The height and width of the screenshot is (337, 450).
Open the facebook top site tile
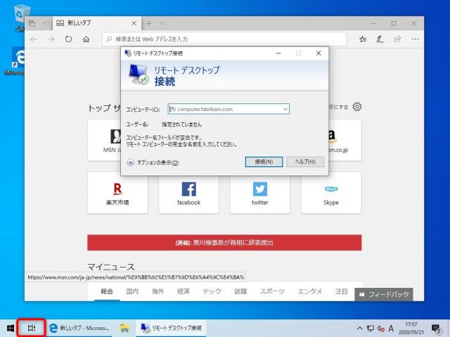(189, 192)
